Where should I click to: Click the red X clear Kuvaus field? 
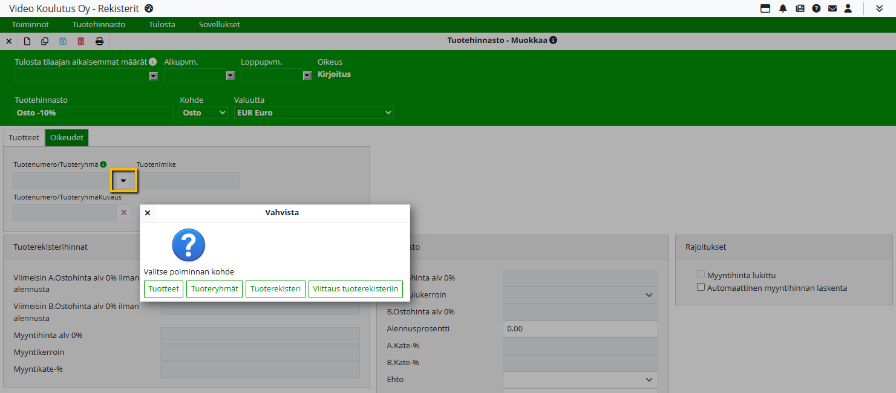pos(123,213)
